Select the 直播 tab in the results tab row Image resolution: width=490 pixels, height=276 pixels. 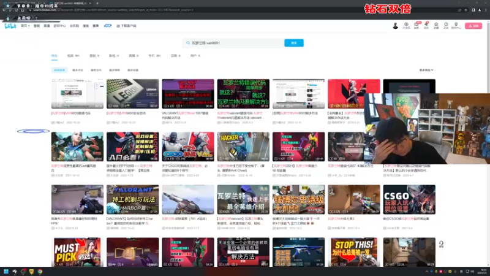[x=134, y=56]
